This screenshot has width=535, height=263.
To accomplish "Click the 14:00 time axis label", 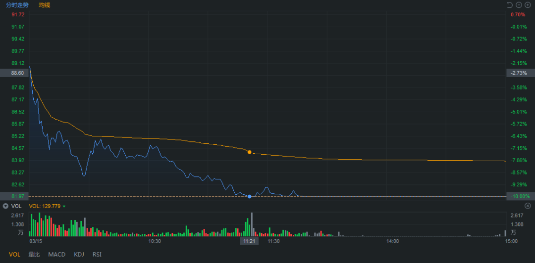I will click(393, 241).
